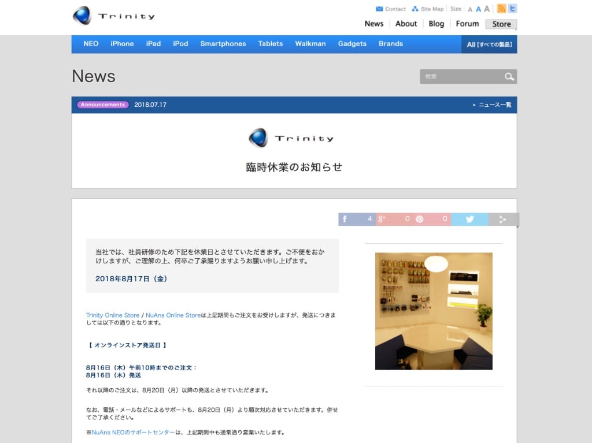Click the ニュース一覧 news list link
This screenshot has width=592, height=443.
[494, 105]
